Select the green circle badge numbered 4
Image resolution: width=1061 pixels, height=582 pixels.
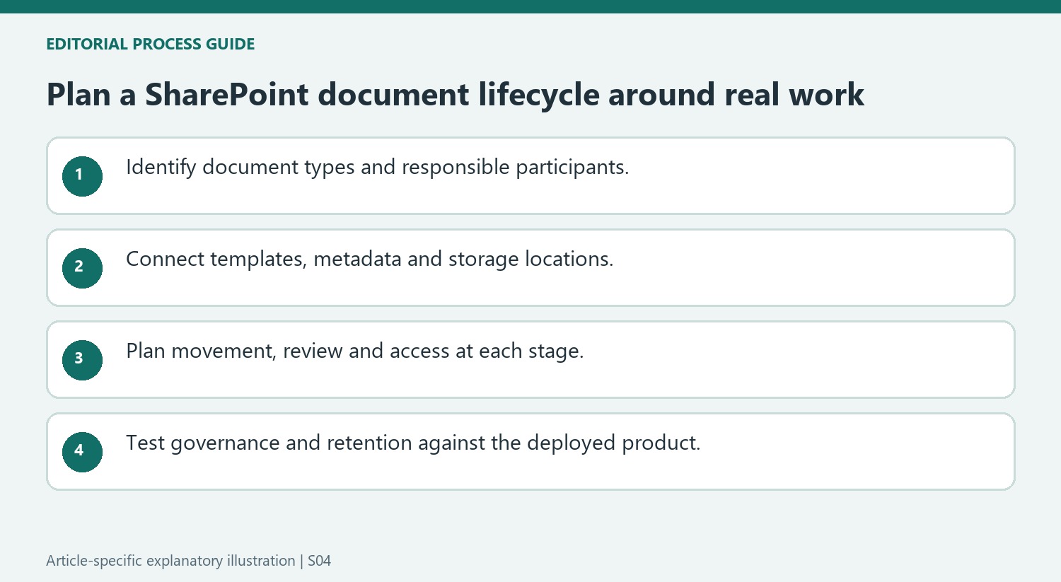[82, 452]
